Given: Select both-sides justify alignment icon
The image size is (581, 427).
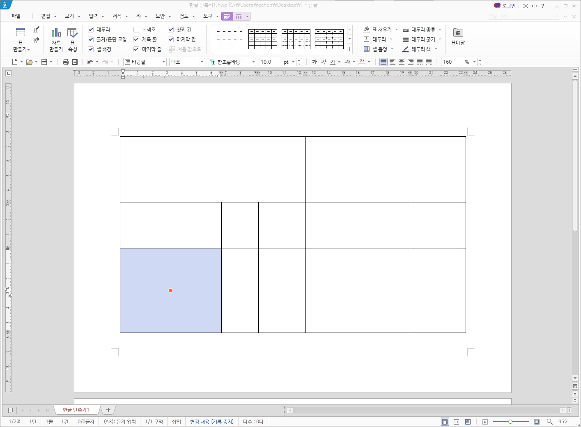Looking at the screenshot, I should (384, 62).
